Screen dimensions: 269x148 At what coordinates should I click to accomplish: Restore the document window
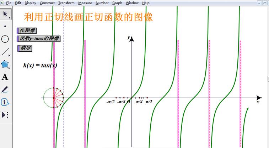264,3
